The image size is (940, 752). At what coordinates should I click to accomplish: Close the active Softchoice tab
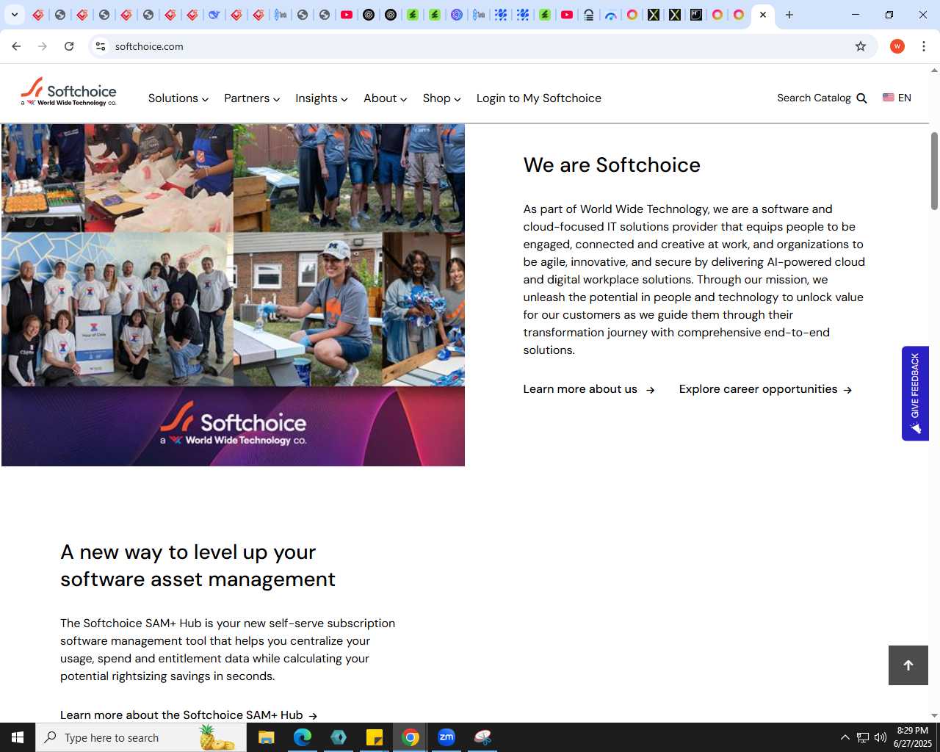pyautogui.click(x=763, y=15)
